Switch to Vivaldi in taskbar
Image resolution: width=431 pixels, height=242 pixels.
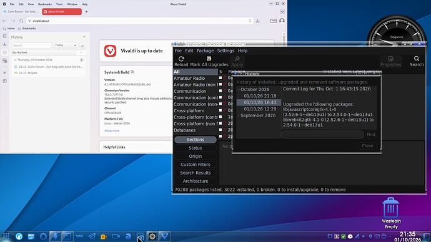point(164,236)
